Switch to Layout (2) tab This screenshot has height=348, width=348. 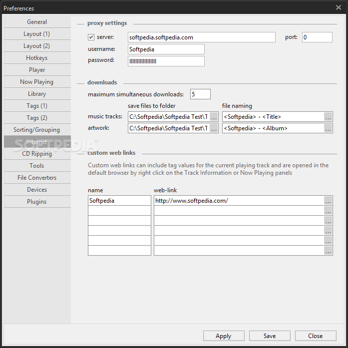[37, 46]
